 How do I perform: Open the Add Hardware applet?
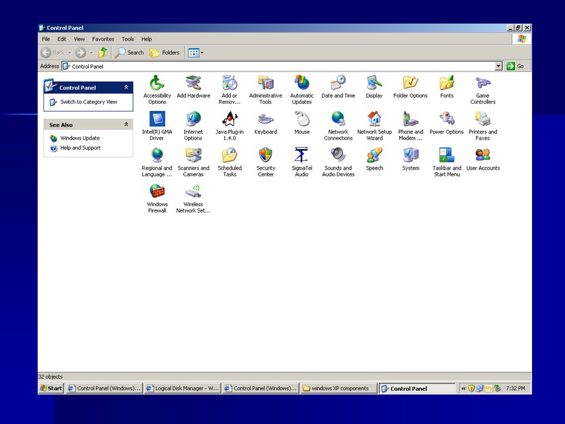click(194, 87)
